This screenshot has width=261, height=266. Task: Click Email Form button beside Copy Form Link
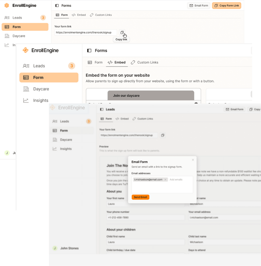[199, 6]
